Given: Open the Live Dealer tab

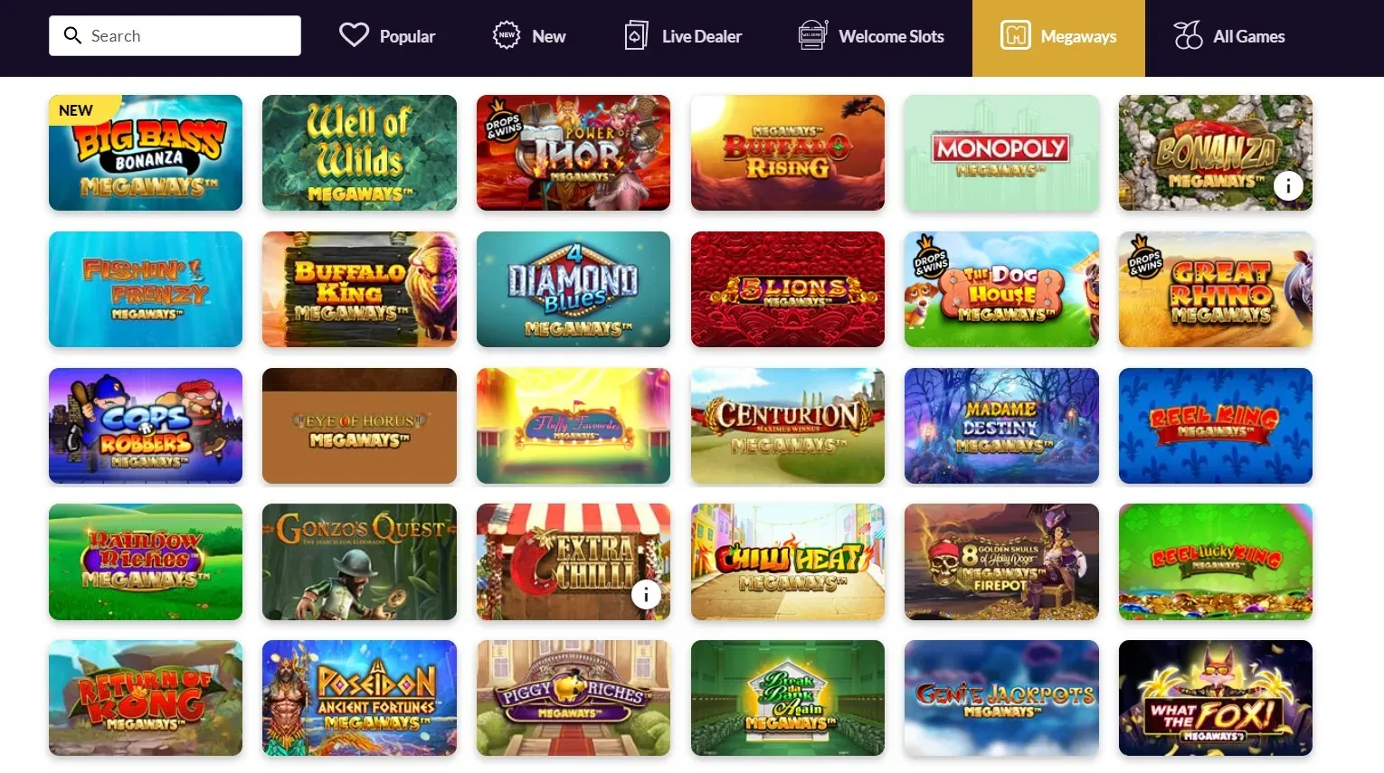Looking at the screenshot, I should pos(683,36).
